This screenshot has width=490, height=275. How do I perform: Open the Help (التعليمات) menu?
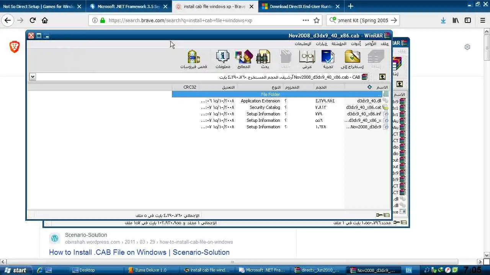click(303, 44)
